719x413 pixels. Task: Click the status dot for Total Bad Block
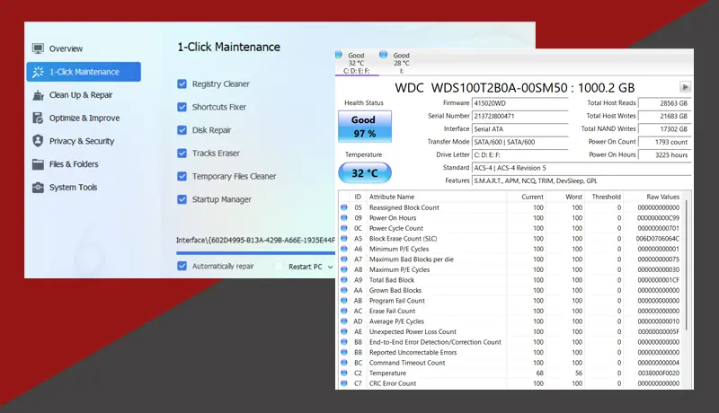point(344,280)
